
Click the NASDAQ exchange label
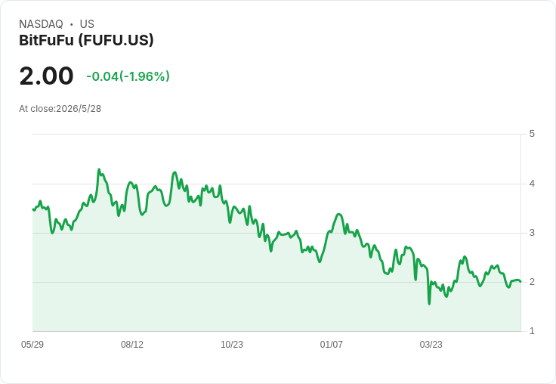(41, 24)
